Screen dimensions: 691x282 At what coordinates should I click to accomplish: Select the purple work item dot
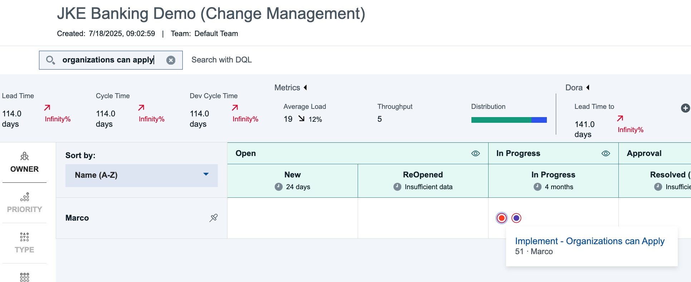point(516,218)
